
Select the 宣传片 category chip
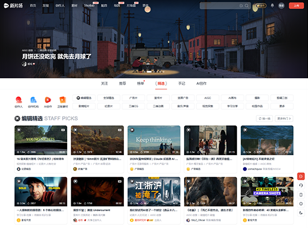tap(158, 98)
